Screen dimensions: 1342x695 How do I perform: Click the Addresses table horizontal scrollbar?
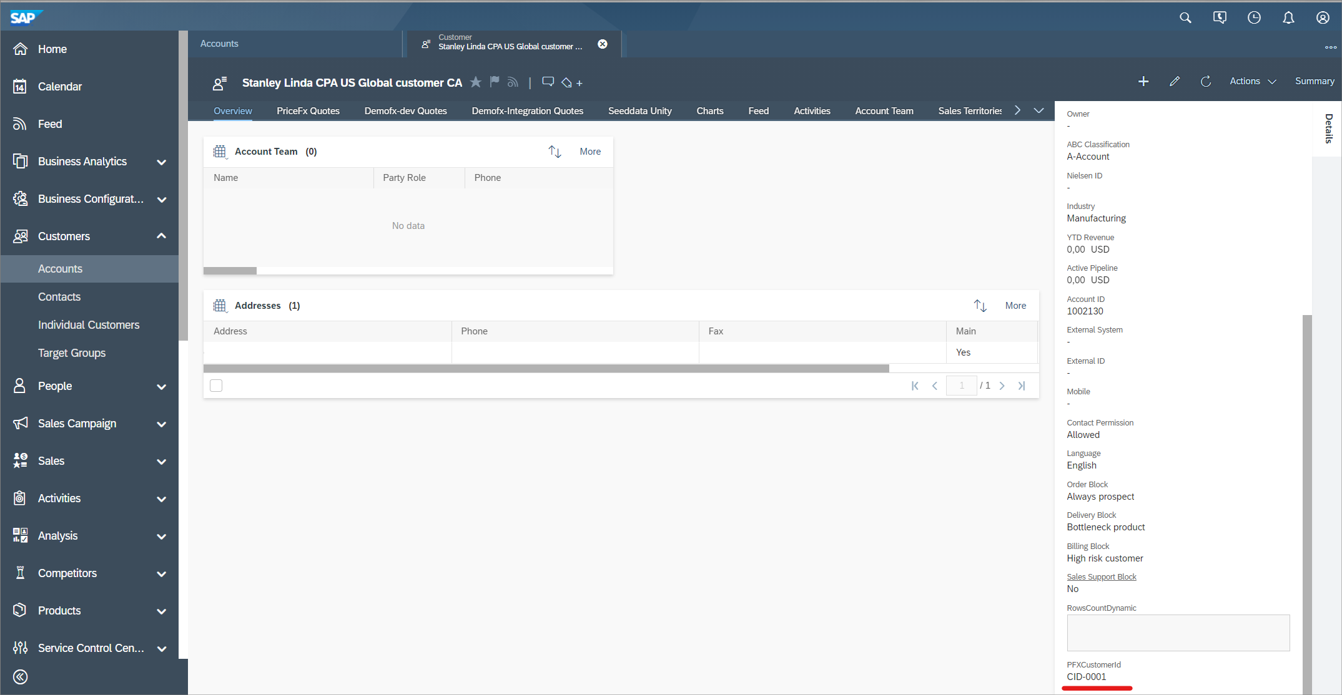coord(546,369)
